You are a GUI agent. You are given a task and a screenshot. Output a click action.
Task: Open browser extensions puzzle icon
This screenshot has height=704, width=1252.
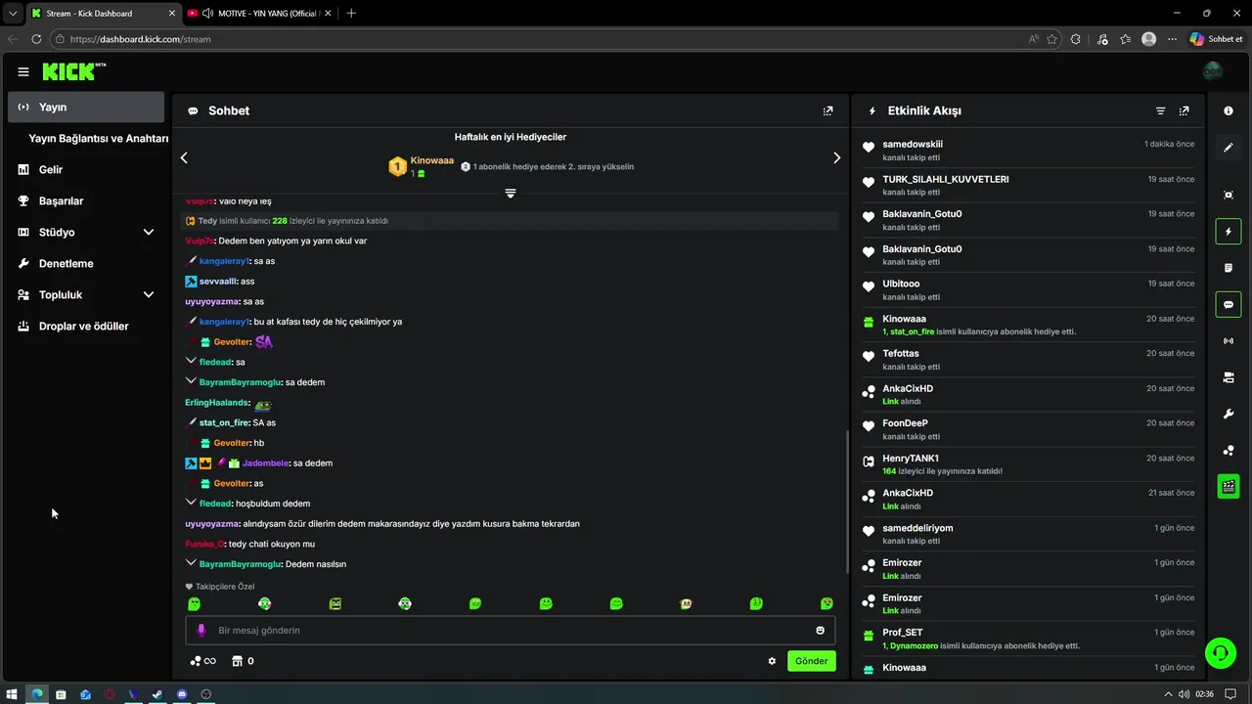pyautogui.click(x=1076, y=39)
